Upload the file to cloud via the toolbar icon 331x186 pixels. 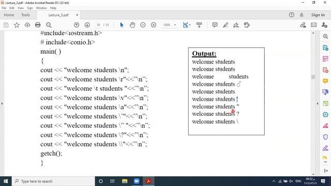tap(27, 25)
